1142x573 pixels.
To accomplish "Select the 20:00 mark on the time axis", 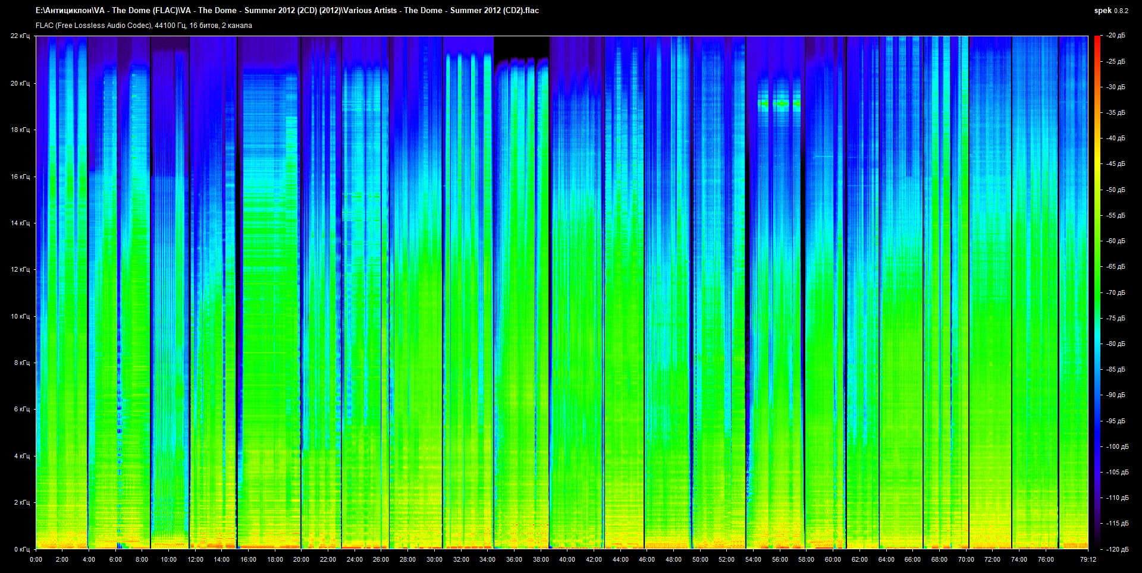I will click(x=301, y=559).
